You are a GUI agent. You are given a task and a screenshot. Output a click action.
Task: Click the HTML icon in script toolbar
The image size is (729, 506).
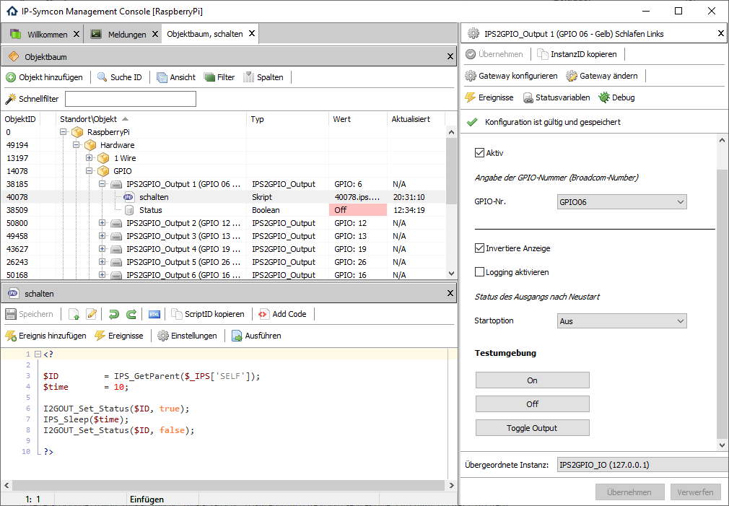[154, 315]
